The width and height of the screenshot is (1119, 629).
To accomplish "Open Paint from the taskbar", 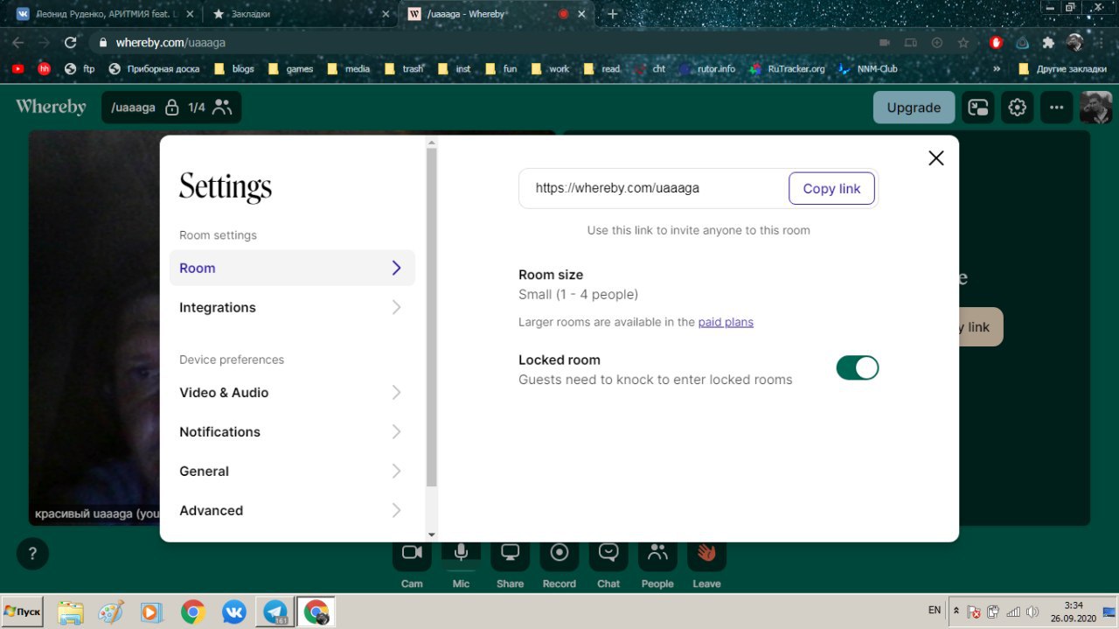I will click(x=111, y=612).
